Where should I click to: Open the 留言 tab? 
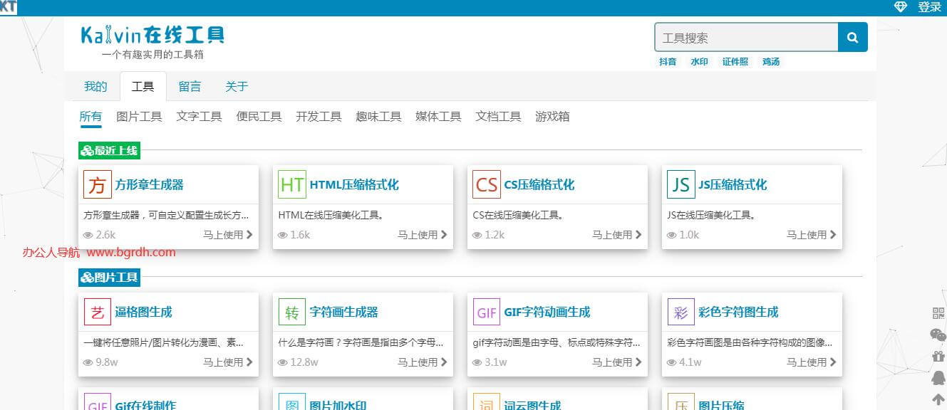(190, 86)
